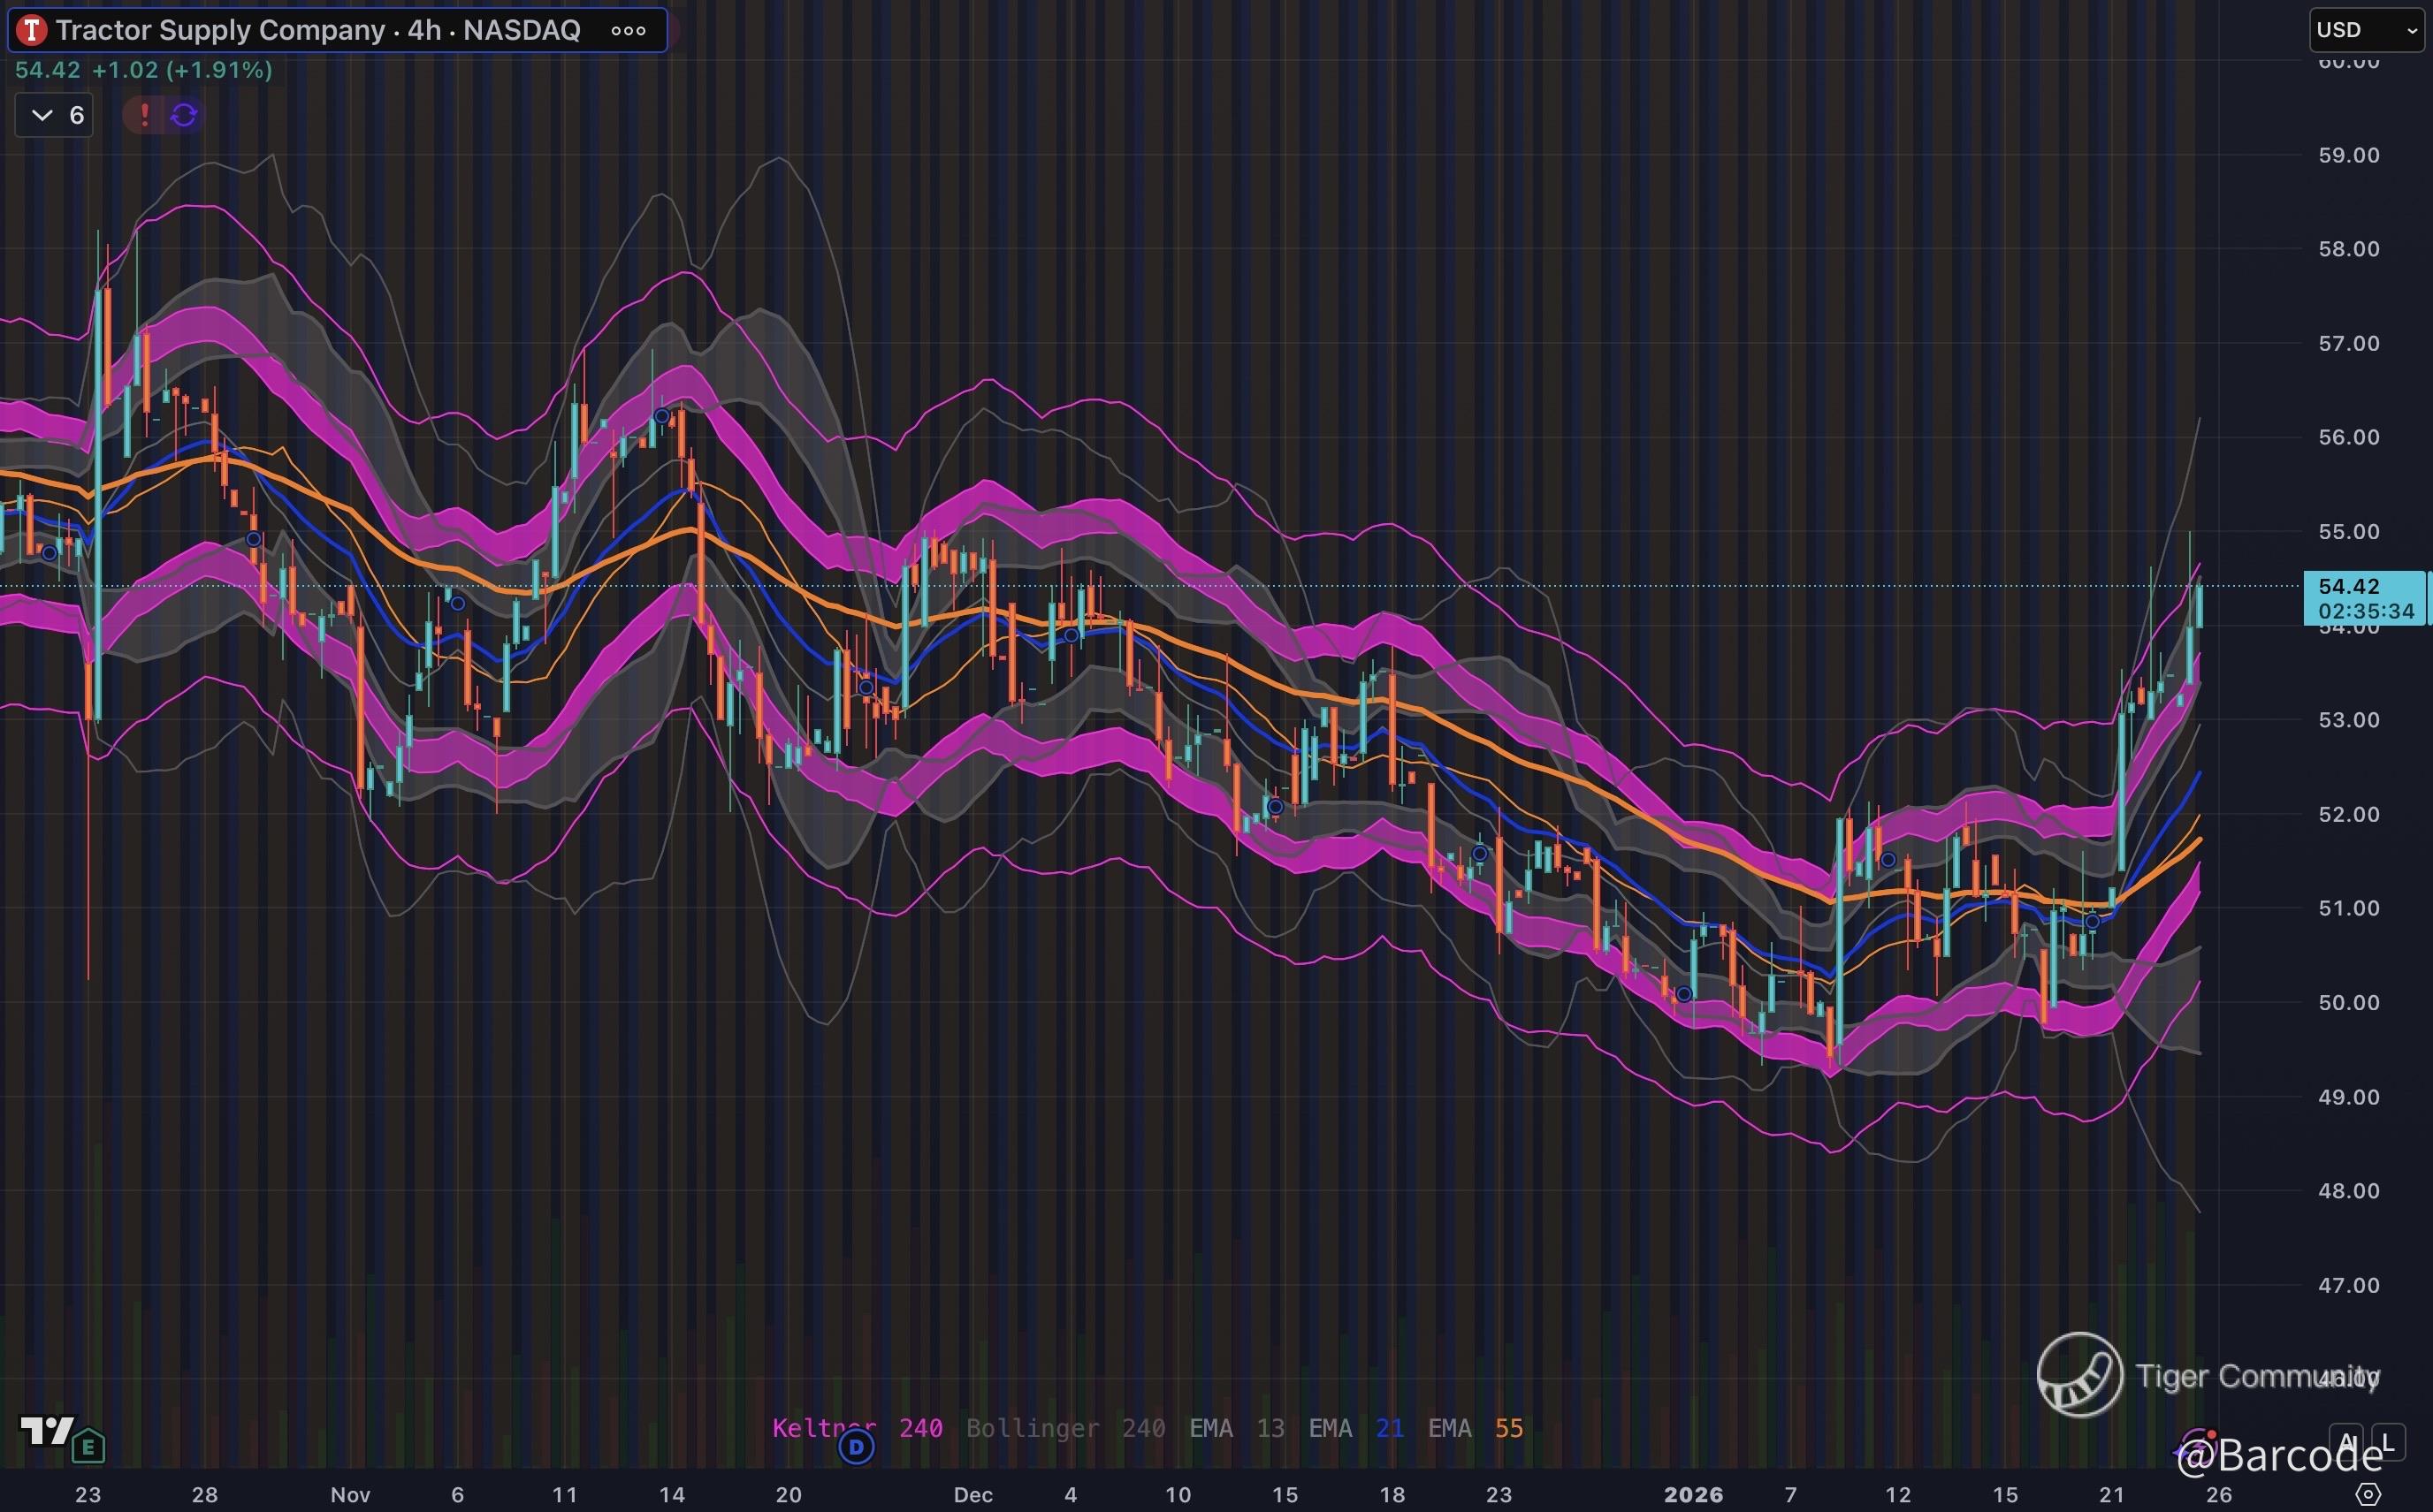Open the USD currency dropdown
This screenshot has height=1512, width=2433.
2365,30
